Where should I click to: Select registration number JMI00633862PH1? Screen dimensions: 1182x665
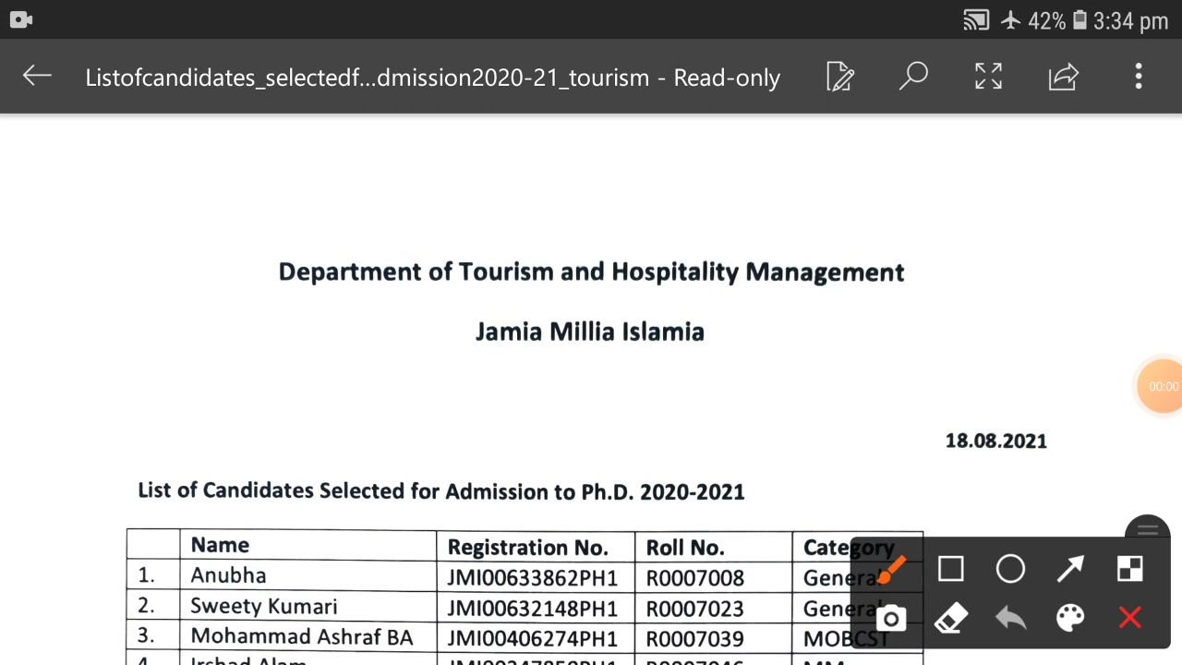532,578
